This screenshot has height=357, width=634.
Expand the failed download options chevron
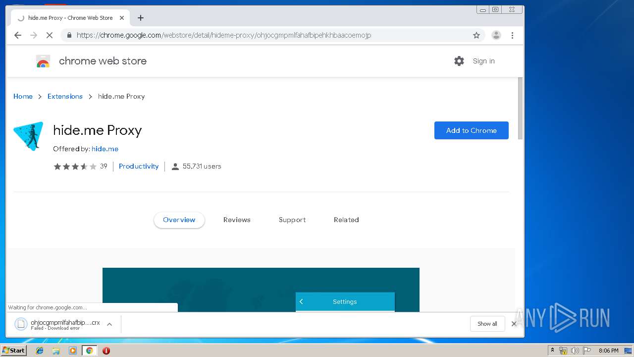[109, 324]
